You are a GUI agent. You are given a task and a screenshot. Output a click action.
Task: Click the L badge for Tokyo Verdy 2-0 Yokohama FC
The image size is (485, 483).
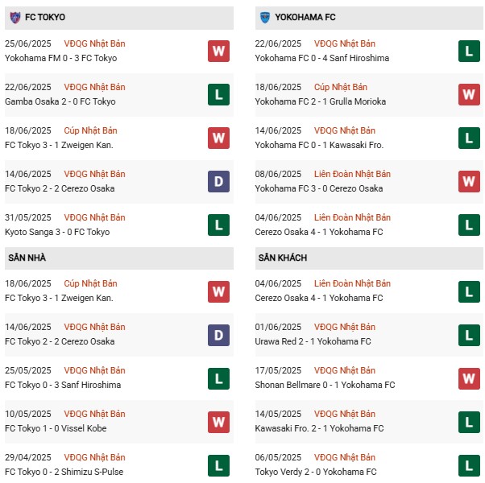(469, 465)
